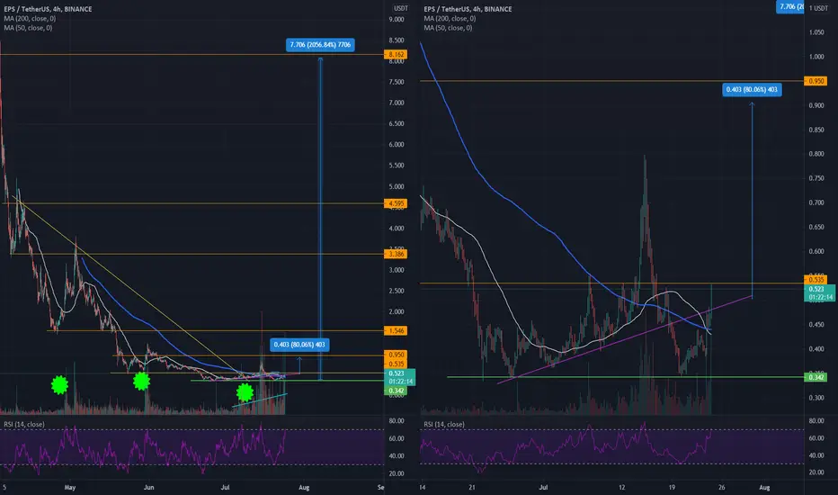
Task: Open the RSI (14, close) legend in left chart
Action: click(24, 425)
